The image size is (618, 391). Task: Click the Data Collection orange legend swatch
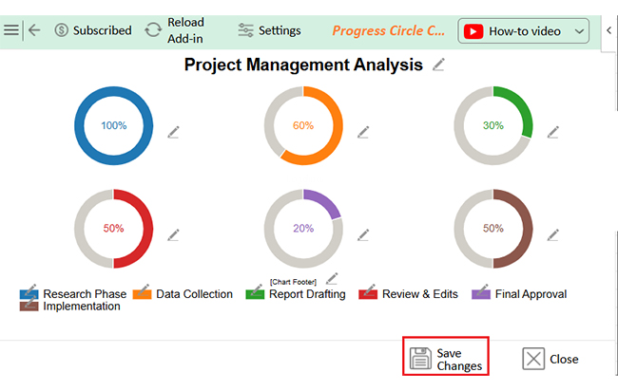(142, 294)
